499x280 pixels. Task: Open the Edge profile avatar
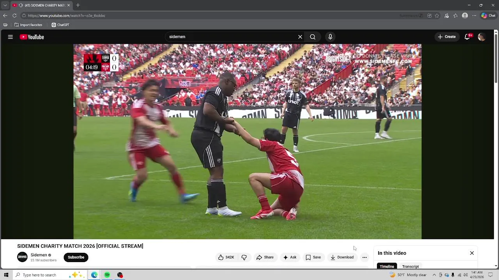coord(465,16)
